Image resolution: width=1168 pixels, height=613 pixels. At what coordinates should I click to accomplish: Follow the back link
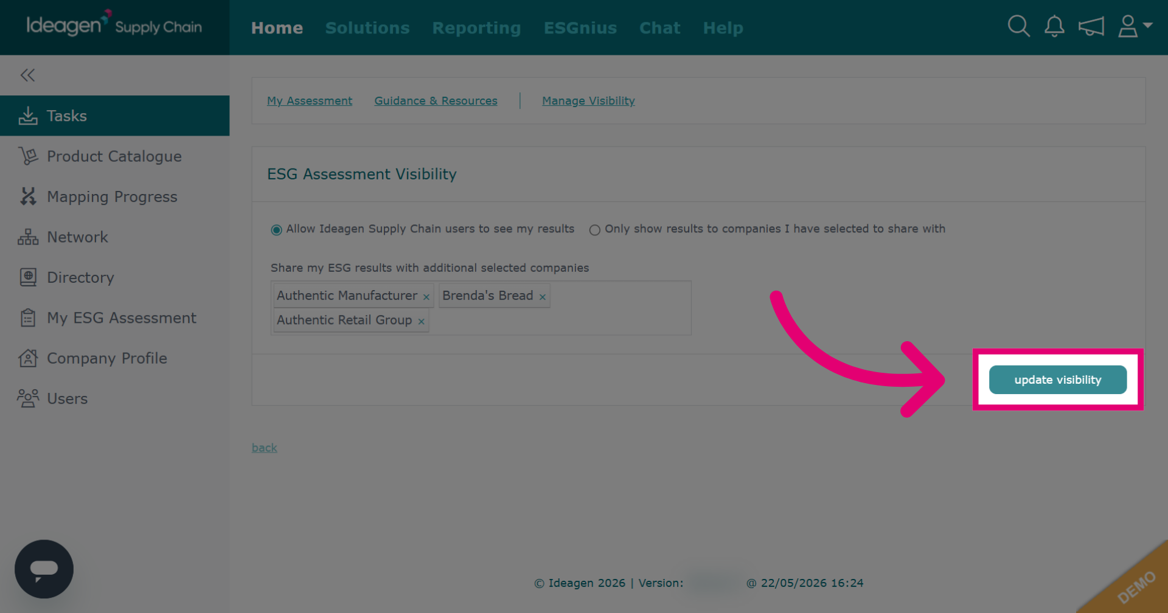point(265,448)
